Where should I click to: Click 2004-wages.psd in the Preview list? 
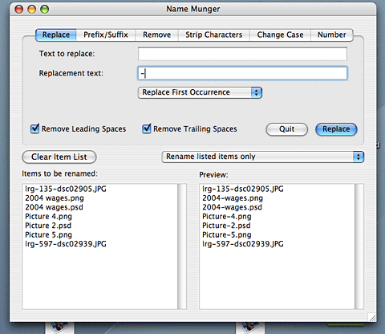click(232, 207)
